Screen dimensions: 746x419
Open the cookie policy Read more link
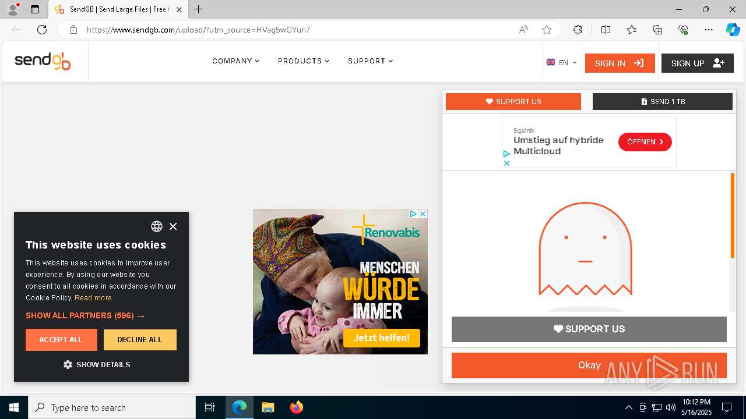93,298
